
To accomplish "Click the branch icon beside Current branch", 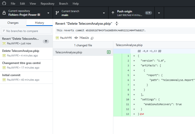I will coord(57,13).
